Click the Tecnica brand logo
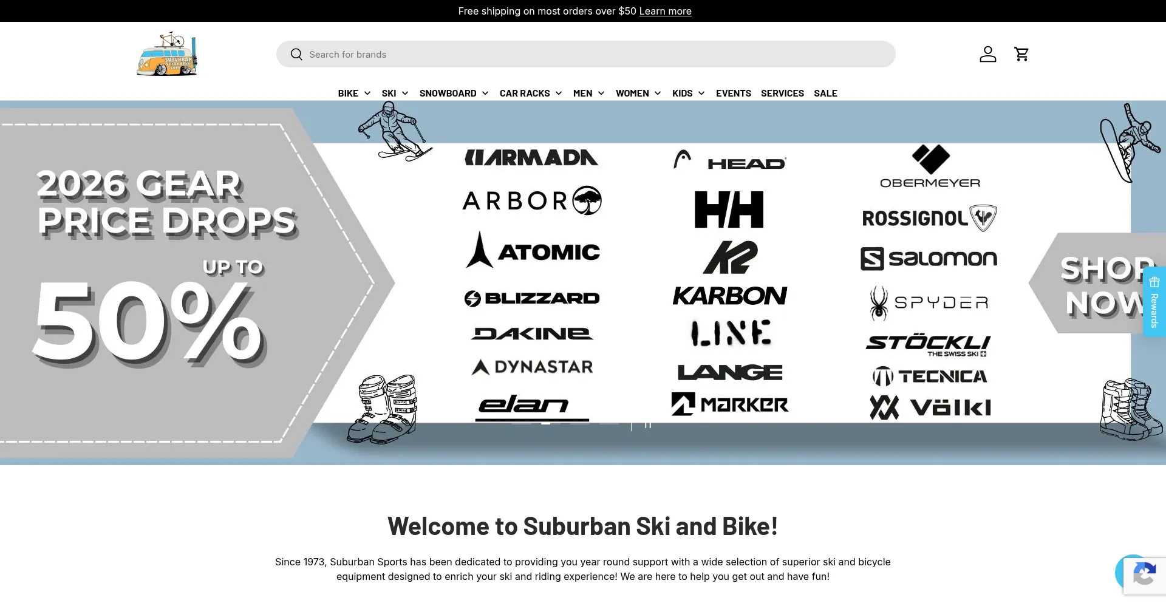1166x603 pixels. click(x=930, y=376)
